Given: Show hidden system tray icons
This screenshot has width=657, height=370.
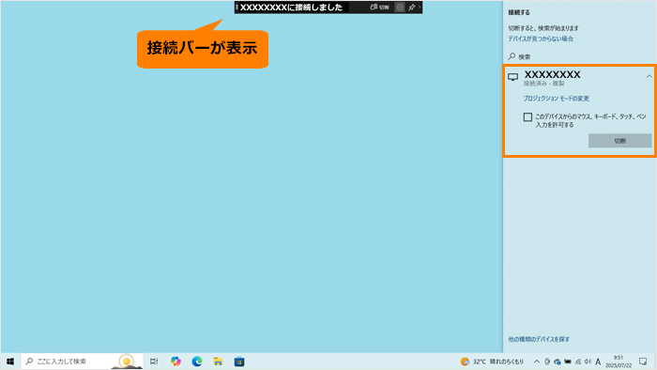Looking at the screenshot, I should 536,362.
